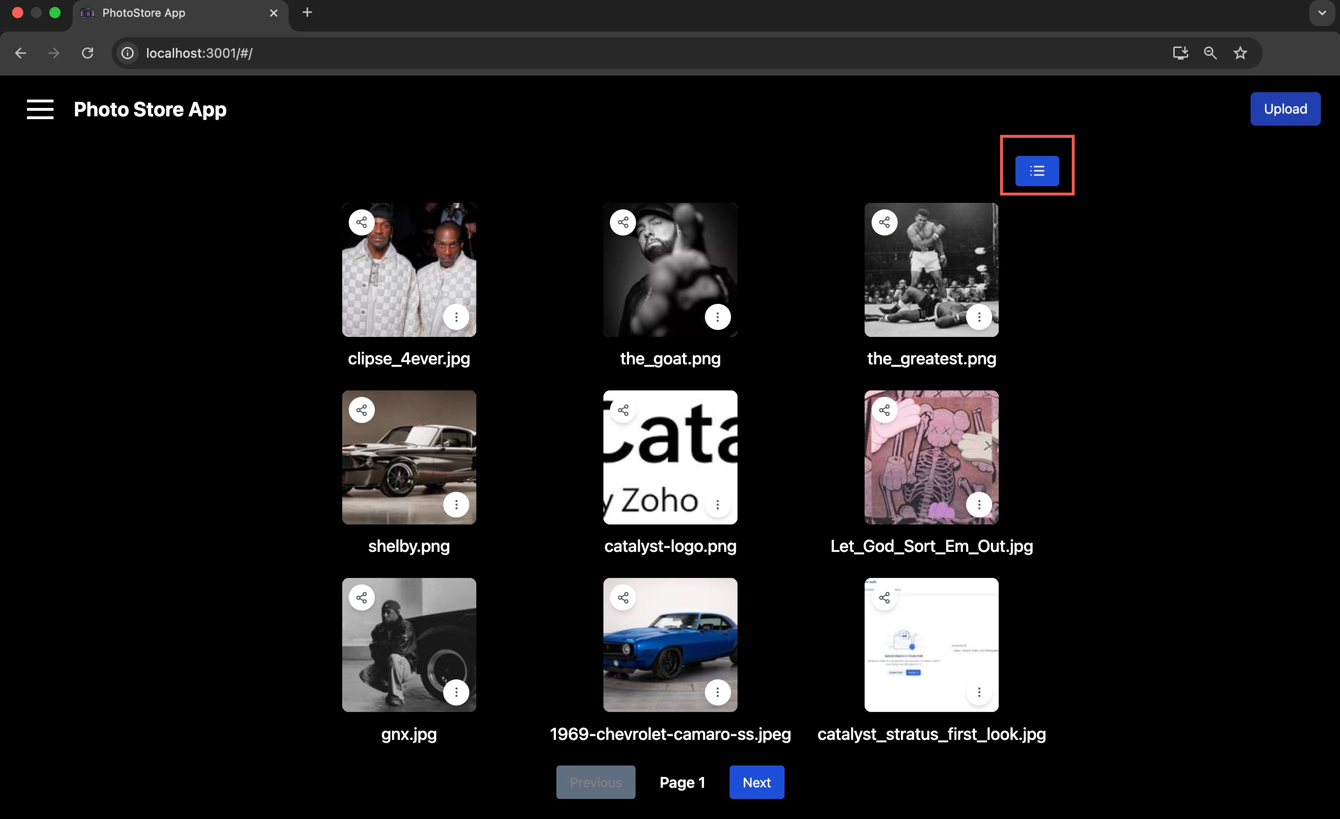The width and height of the screenshot is (1340, 819).
Task: Share the the_goat.png image
Action: point(623,222)
